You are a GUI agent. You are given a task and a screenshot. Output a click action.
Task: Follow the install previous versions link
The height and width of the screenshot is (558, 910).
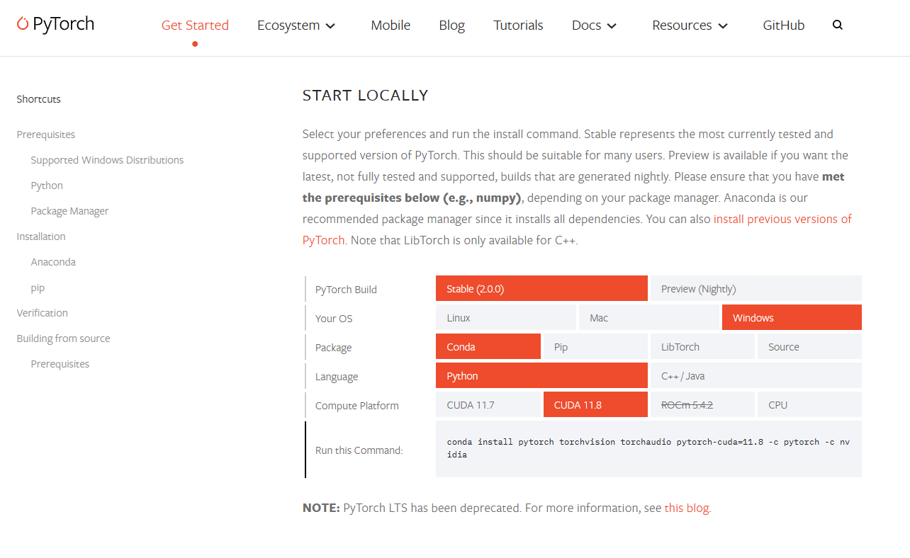click(x=782, y=219)
